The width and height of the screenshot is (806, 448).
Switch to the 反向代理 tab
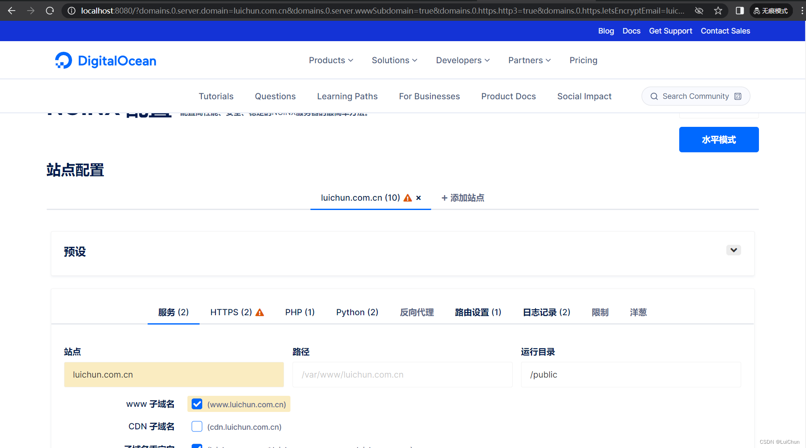417,312
